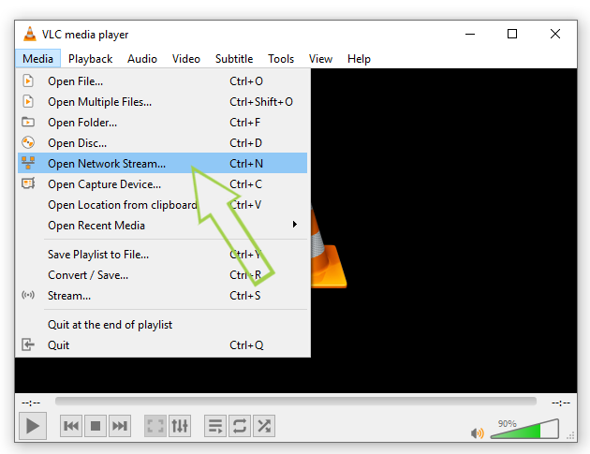
Task: Select Quit from the Media menu
Action: pos(163,344)
